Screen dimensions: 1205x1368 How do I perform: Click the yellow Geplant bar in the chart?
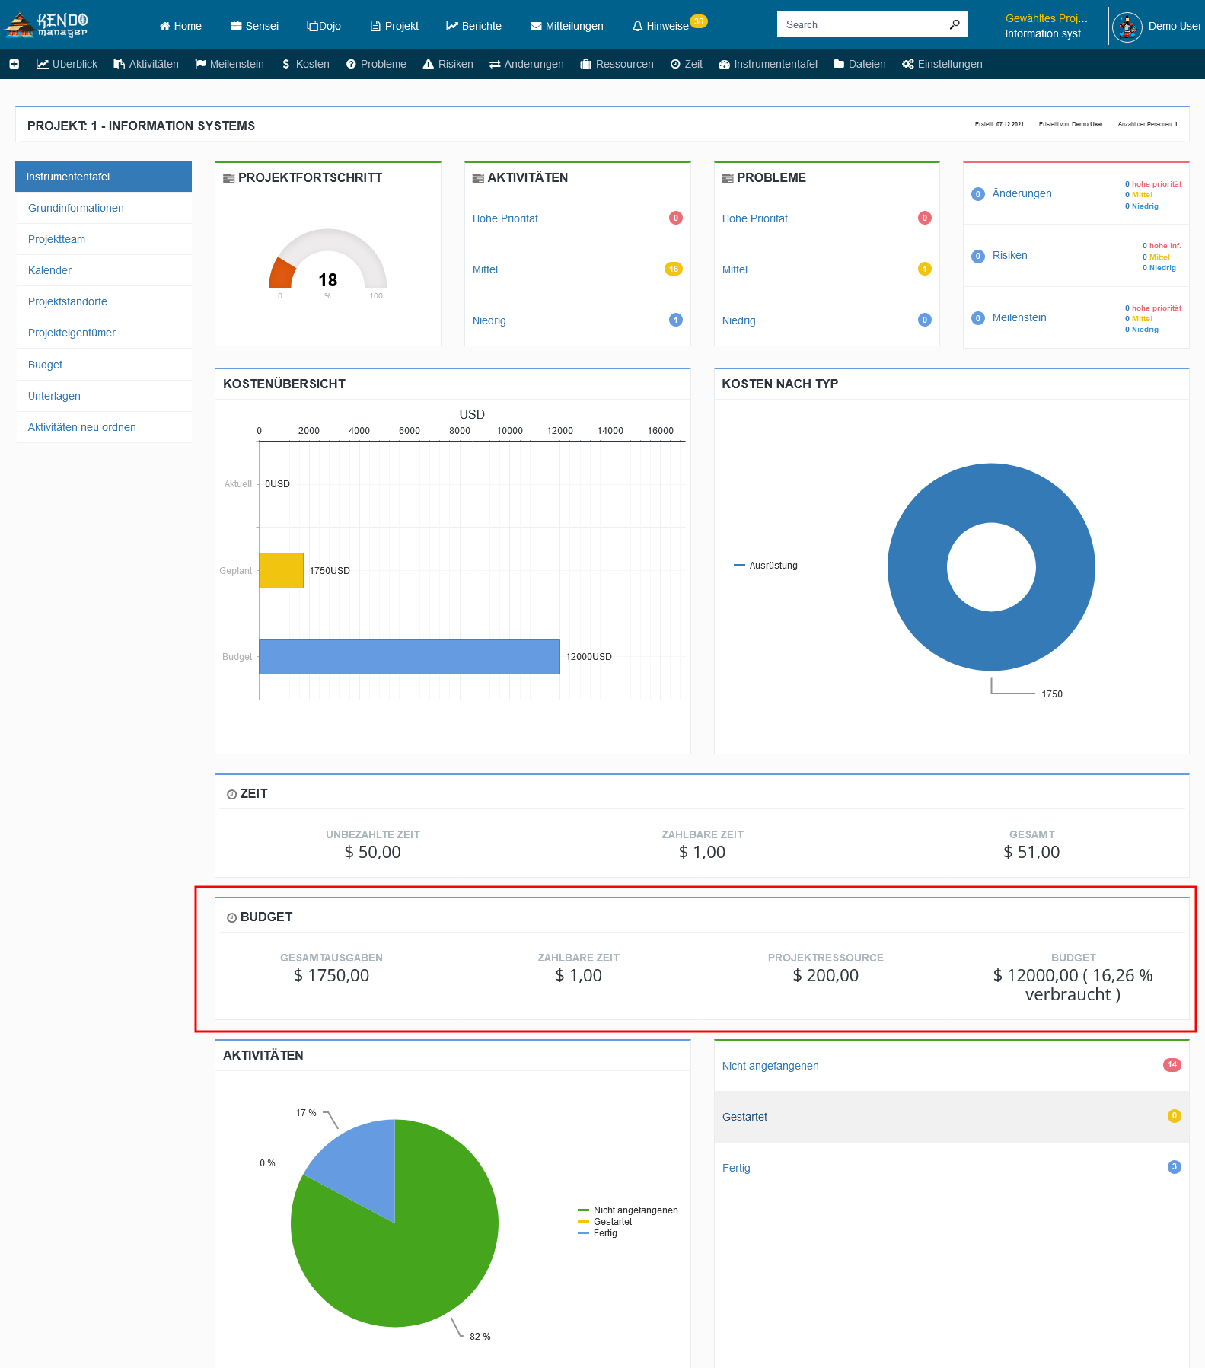(x=281, y=570)
